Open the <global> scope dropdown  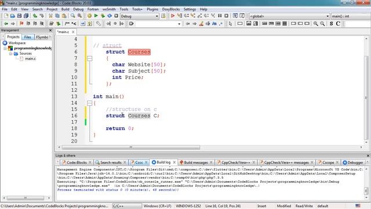point(289,16)
